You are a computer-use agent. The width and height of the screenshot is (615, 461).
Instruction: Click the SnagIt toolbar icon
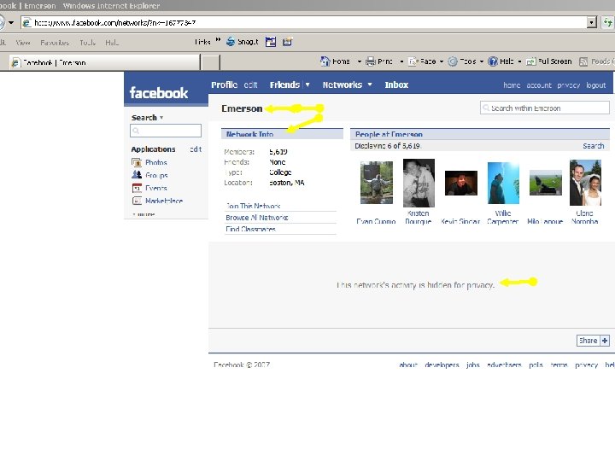pos(231,42)
